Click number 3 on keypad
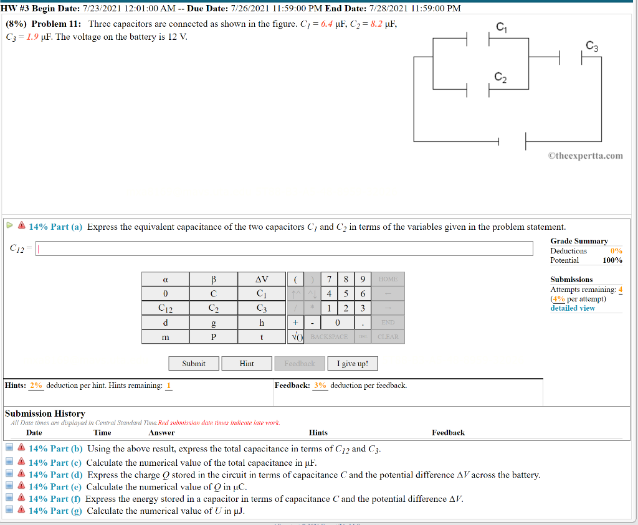 363,308
